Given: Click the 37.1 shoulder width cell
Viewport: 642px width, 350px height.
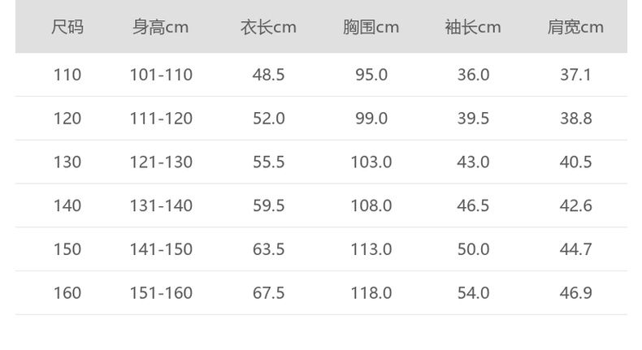Looking at the screenshot, I should pyautogui.click(x=575, y=75).
